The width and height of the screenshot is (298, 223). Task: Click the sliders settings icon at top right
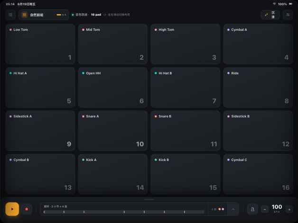tap(288, 15)
